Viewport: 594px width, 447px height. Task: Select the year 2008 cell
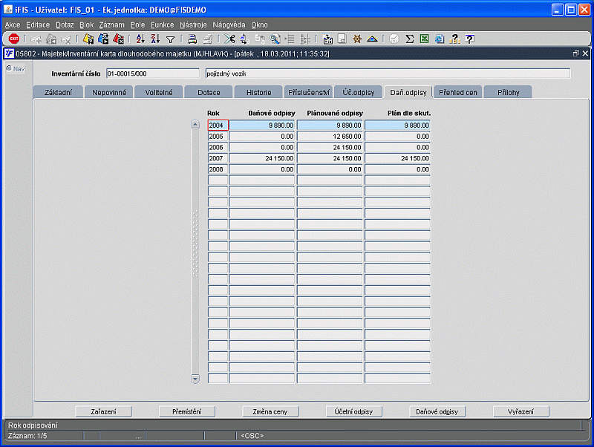pos(218,169)
